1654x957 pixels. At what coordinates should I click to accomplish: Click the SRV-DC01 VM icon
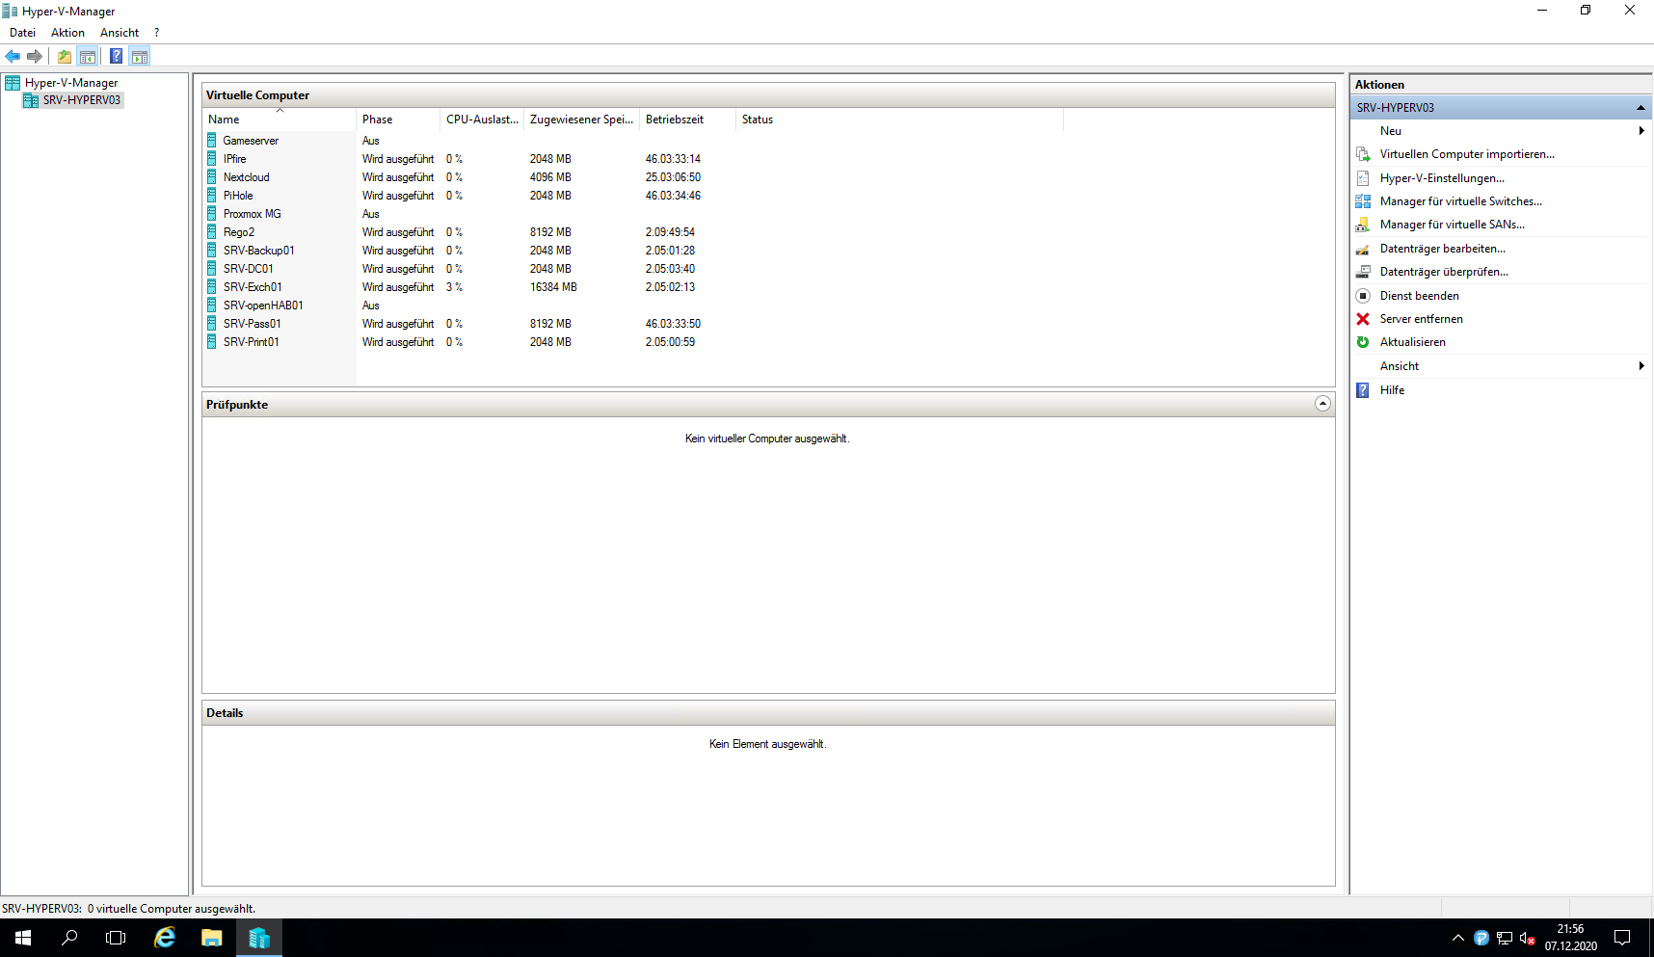212,269
